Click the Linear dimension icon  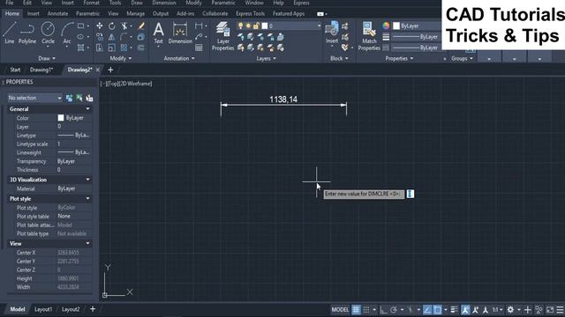click(x=199, y=26)
